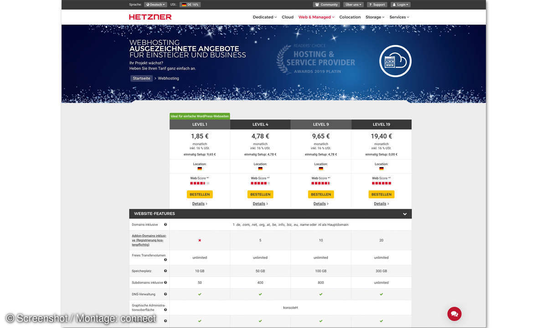Viewport: 547px width, 328px height.
Task: Open the Colocation menu item
Action: (x=350, y=17)
